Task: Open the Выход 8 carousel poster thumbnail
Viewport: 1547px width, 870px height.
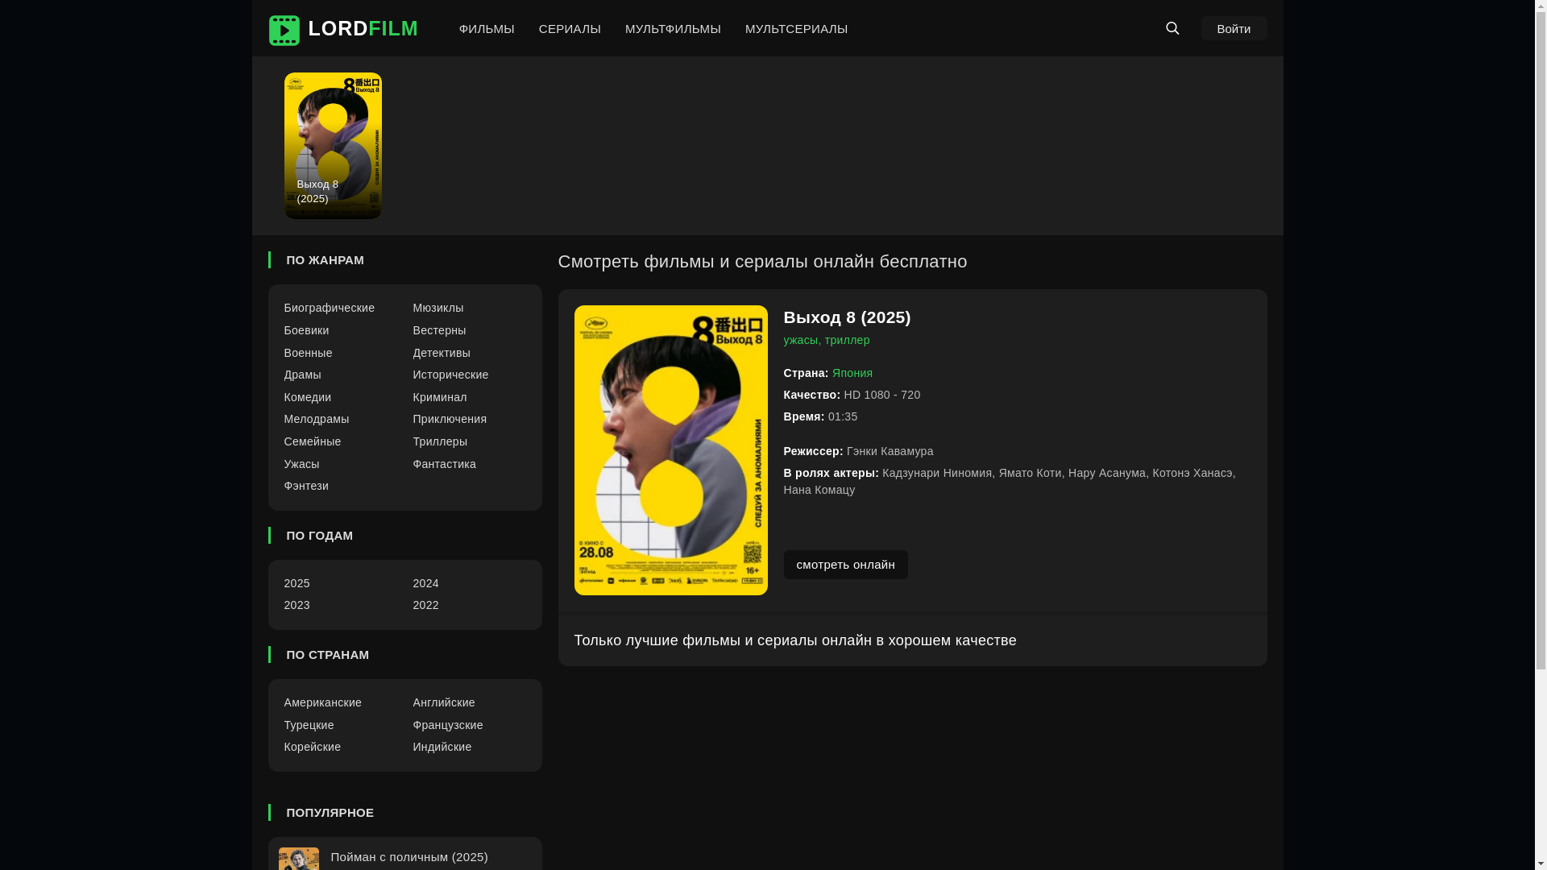Action: pyautogui.click(x=333, y=146)
